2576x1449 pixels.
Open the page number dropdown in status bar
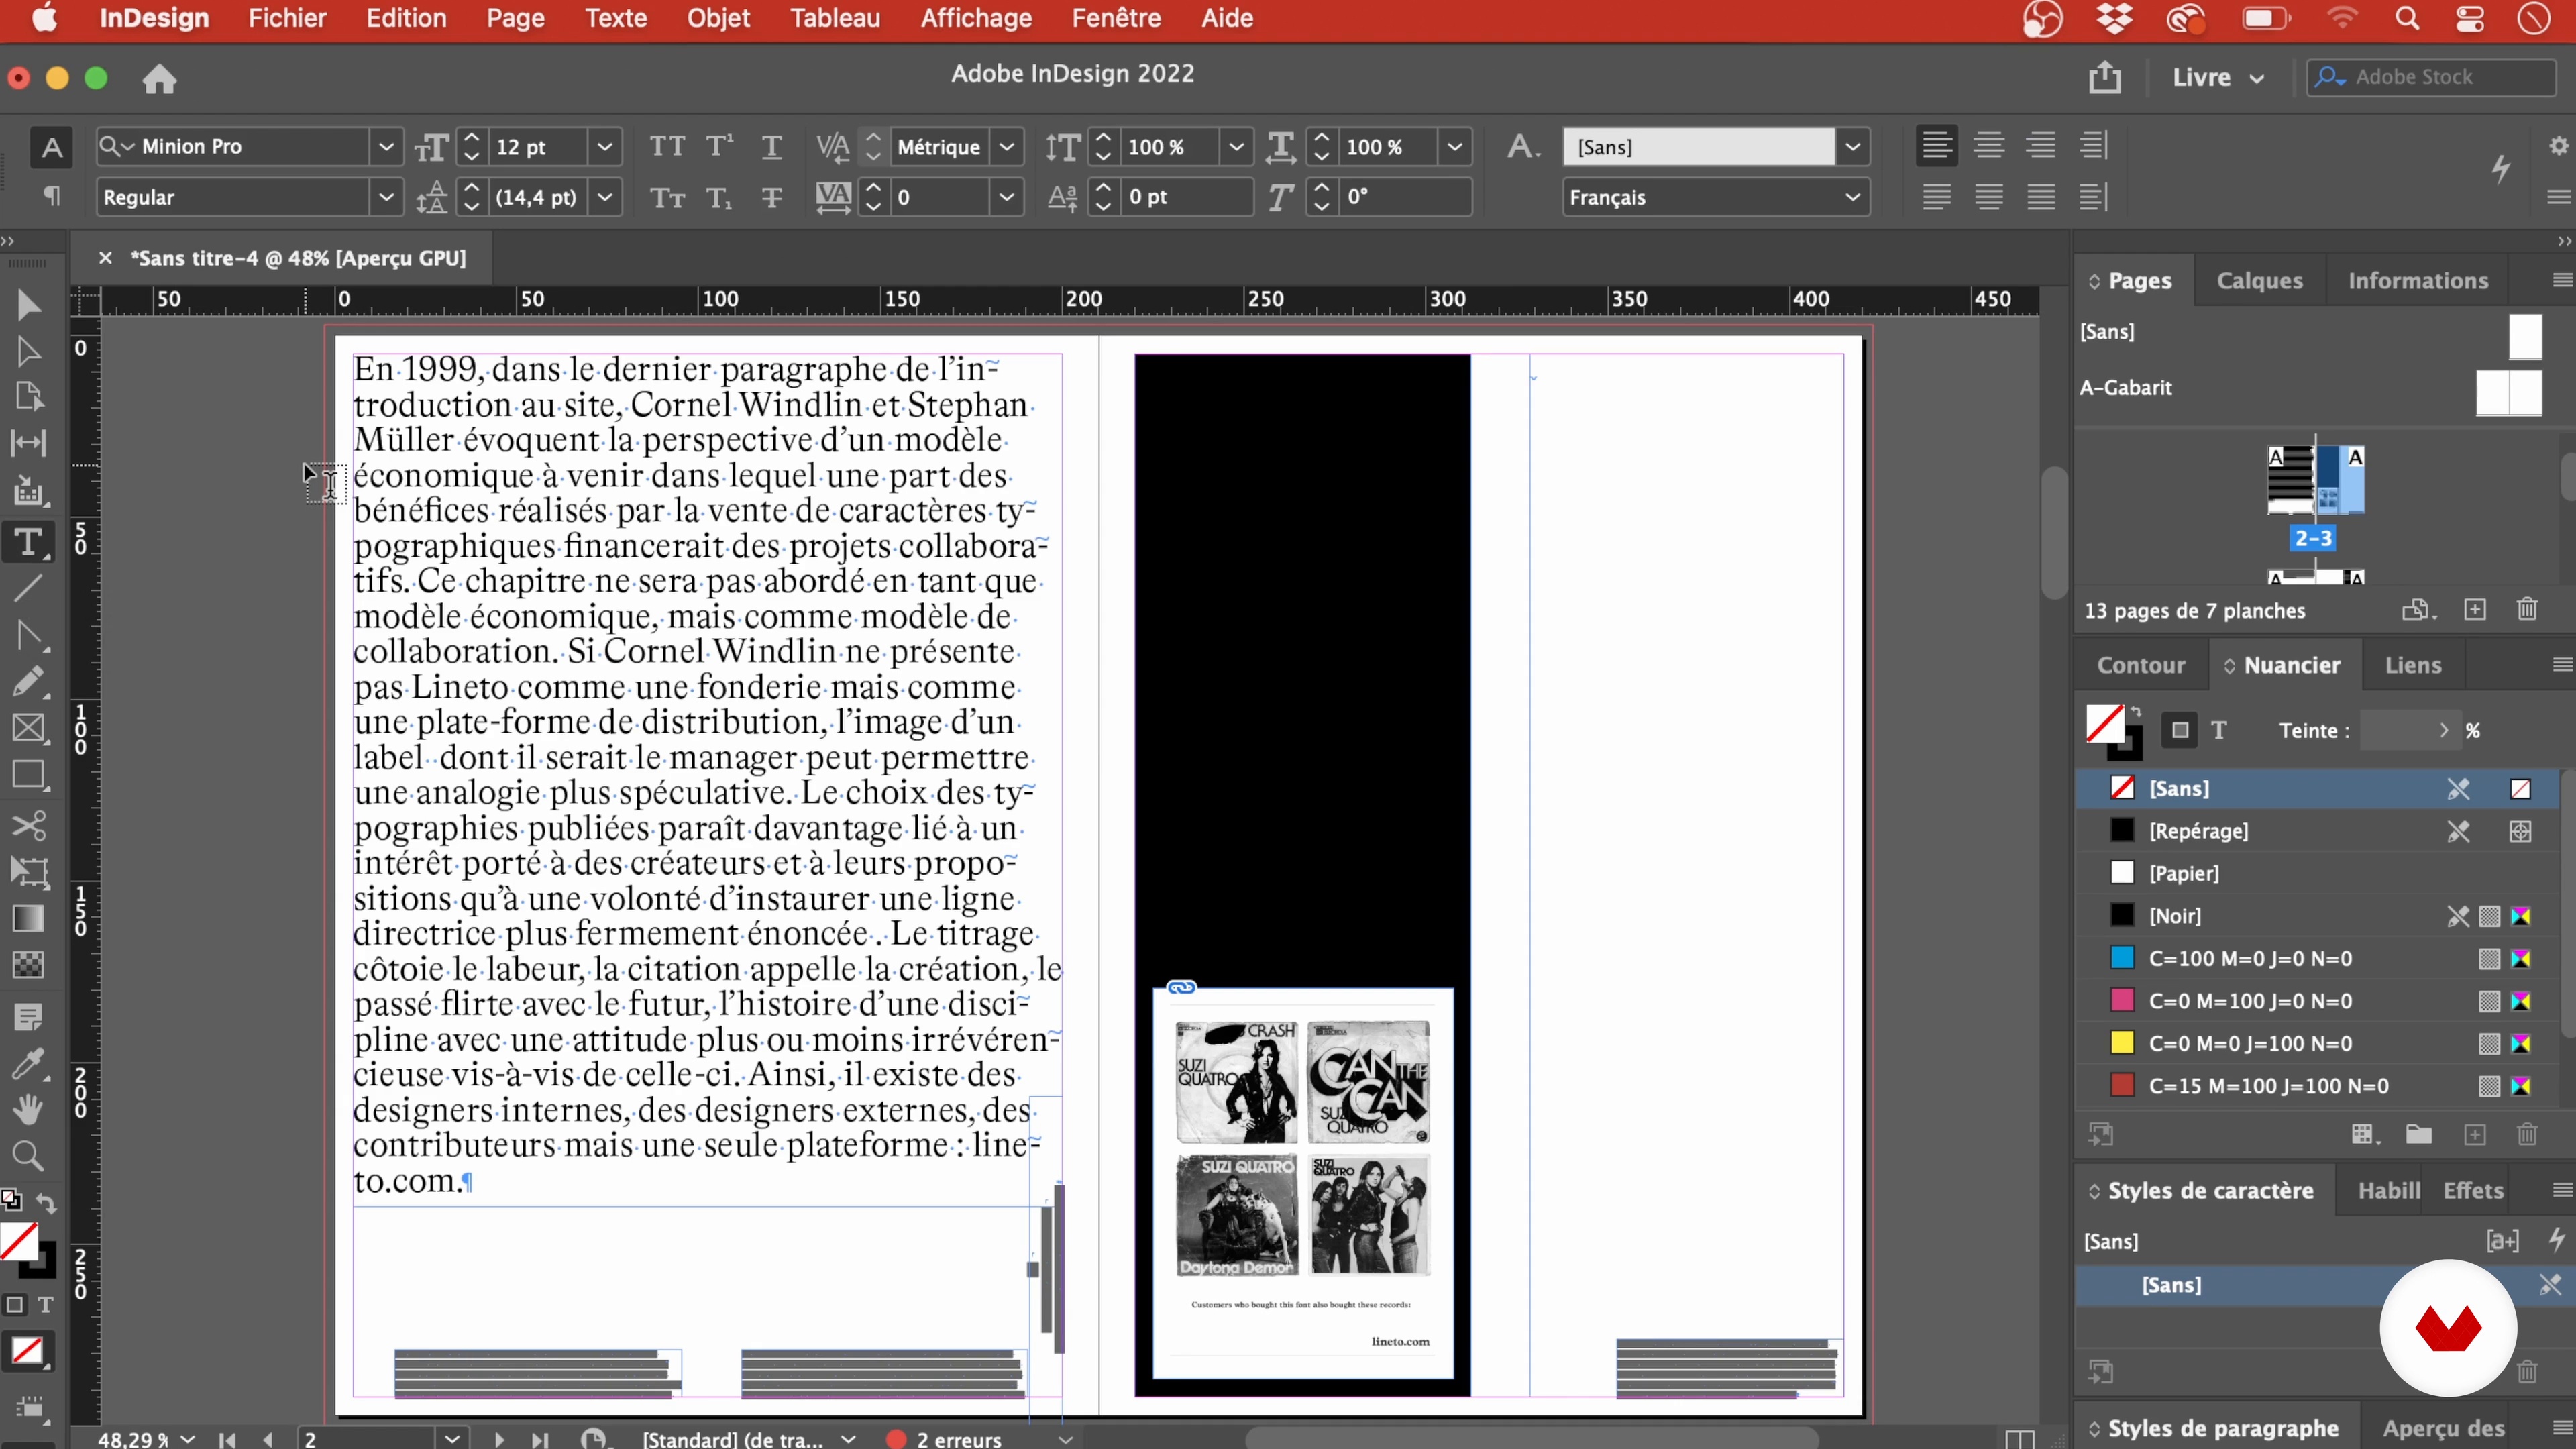453,1439
